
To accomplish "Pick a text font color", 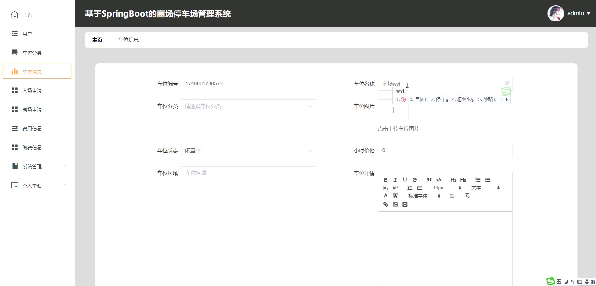I will click(386, 196).
